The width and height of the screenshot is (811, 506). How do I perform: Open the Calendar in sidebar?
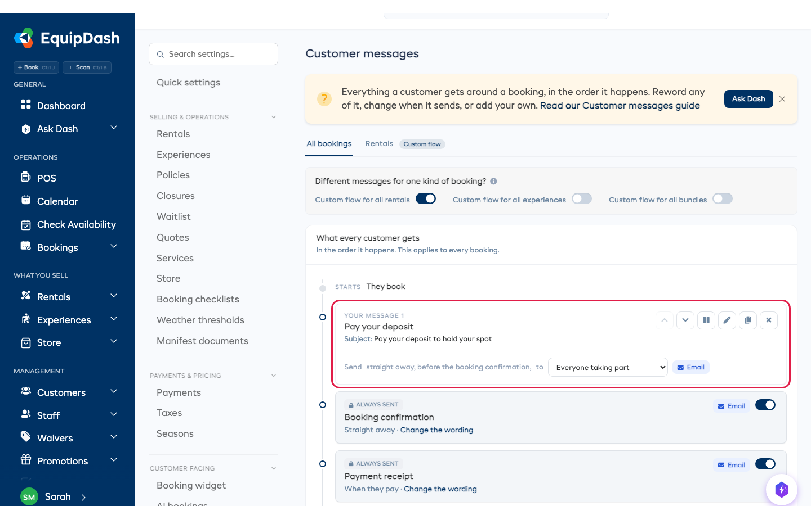tap(57, 201)
